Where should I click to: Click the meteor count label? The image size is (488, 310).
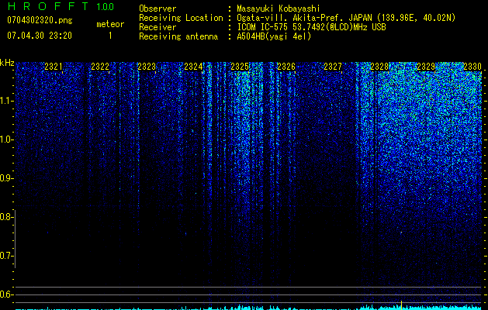click(x=110, y=24)
